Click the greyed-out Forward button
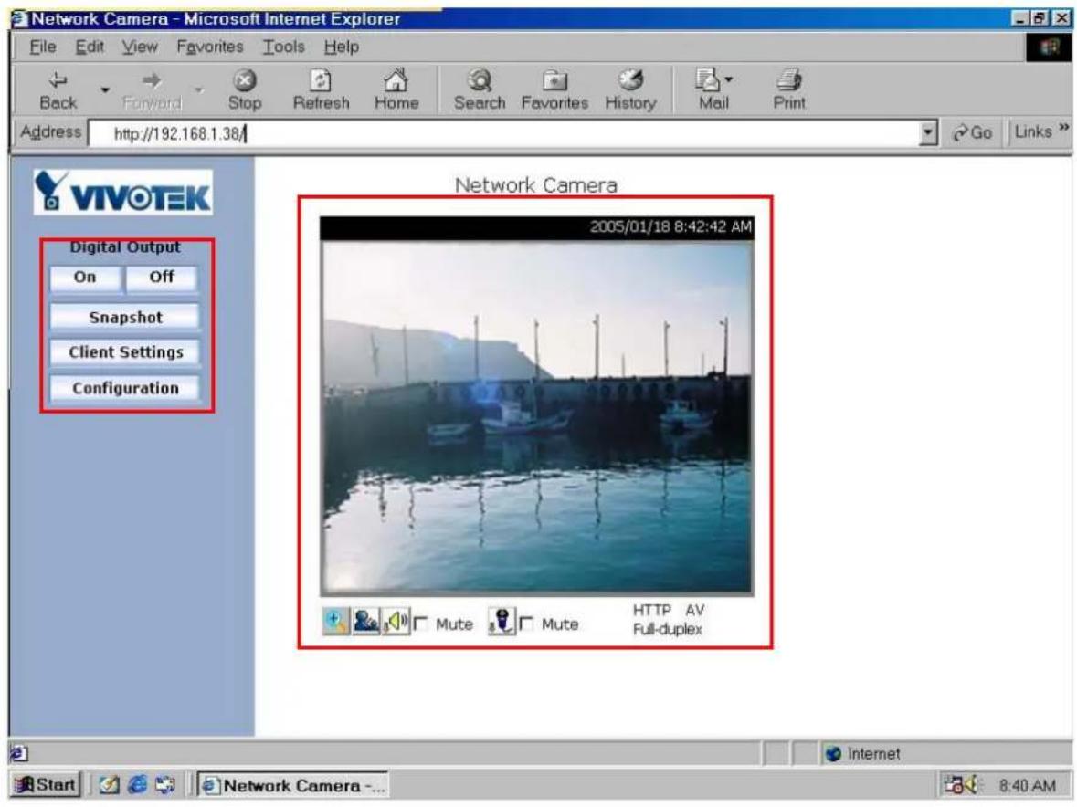Viewport: 1077px width, 807px height. click(152, 90)
